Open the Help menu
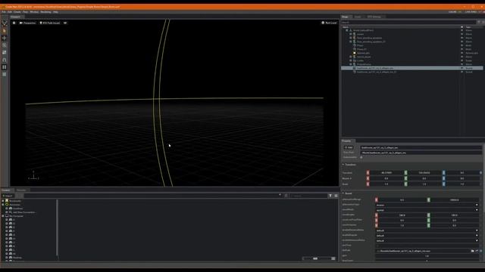485x272 pixels. (55, 12)
